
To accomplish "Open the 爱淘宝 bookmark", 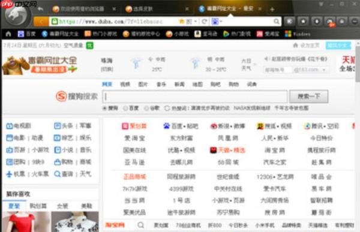I will pos(268,34).
